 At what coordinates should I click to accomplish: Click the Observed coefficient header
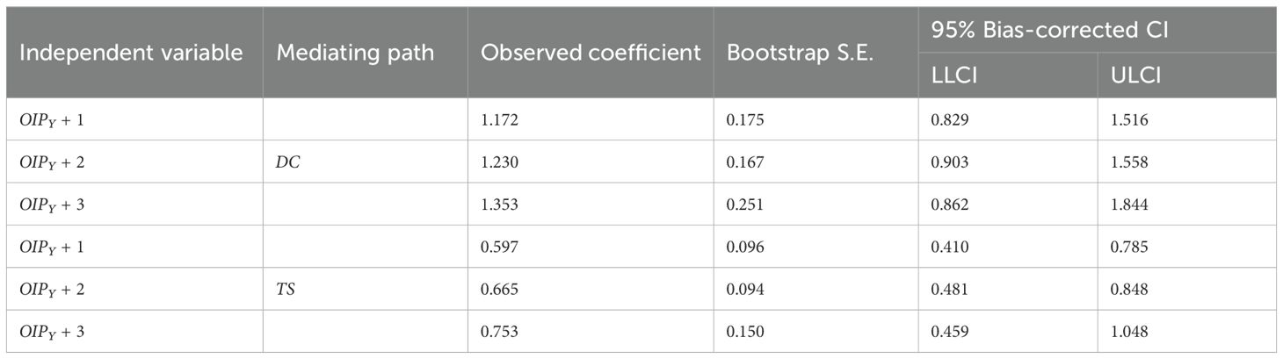591,53
